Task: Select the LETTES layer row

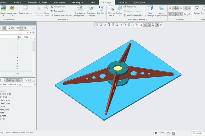Action: click(x=3, y=119)
